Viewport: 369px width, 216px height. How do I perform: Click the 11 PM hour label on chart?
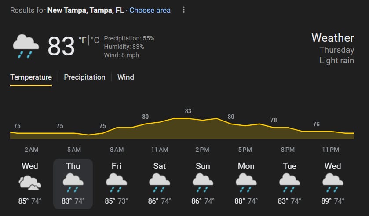tap(330, 150)
